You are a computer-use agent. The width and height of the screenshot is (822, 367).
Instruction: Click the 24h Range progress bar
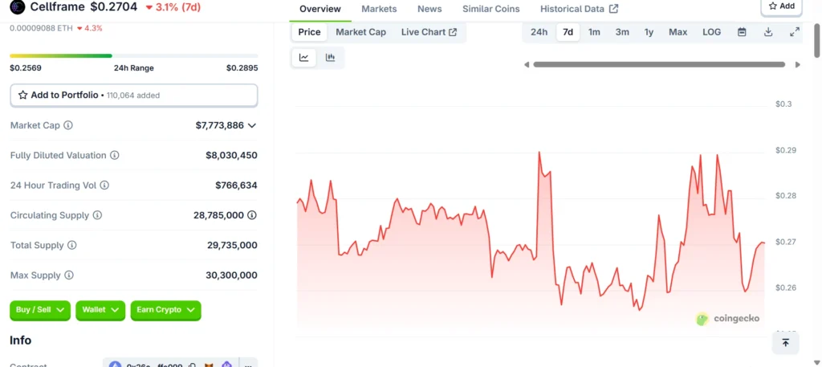(134, 55)
